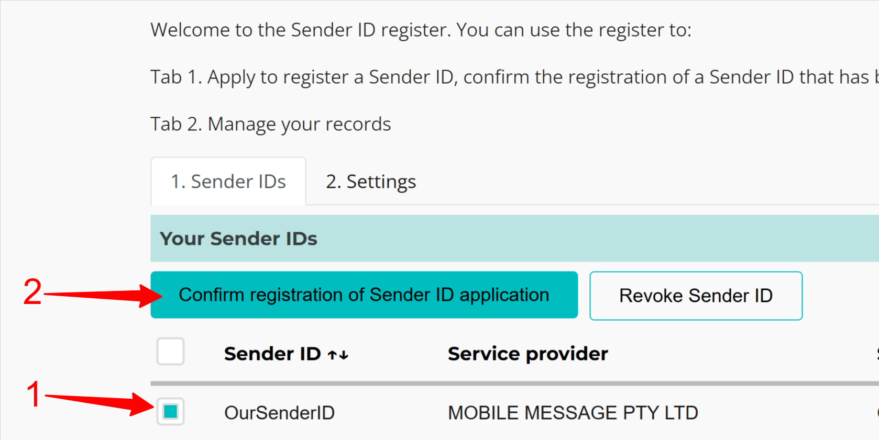Click the 'Tab 2. Manage your records' line
The width and height of the screenshot is (879, 440).
(270, 124)
